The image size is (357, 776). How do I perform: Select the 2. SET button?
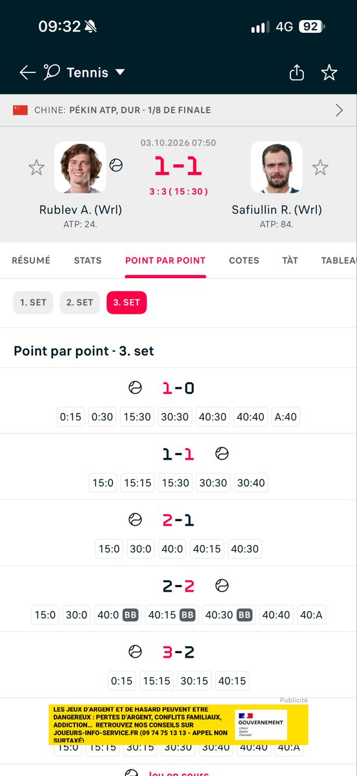coord(80,302)
